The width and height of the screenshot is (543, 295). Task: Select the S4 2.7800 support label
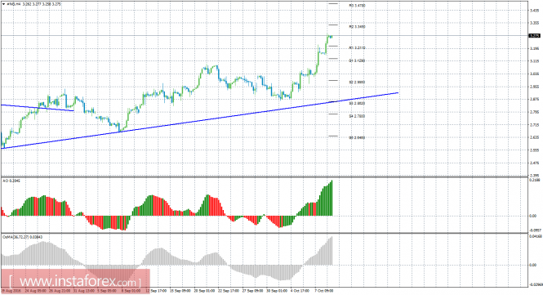point(357,117)
